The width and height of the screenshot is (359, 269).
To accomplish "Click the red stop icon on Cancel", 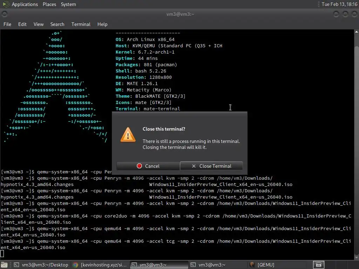I will coord(139,166).
